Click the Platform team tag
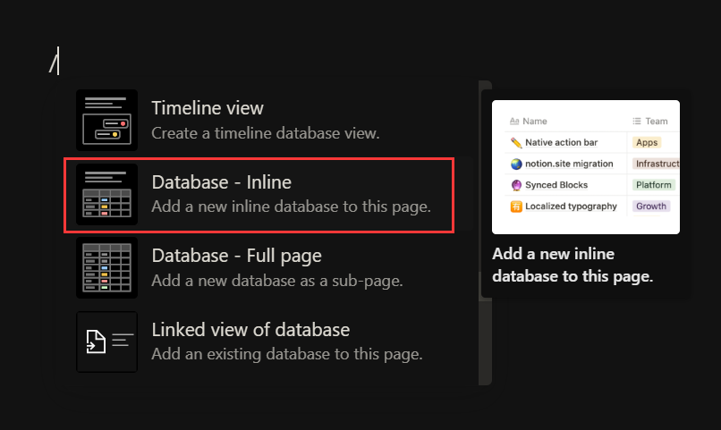The width and height of the screenshot is (721, 430). (x=653, y=185)
